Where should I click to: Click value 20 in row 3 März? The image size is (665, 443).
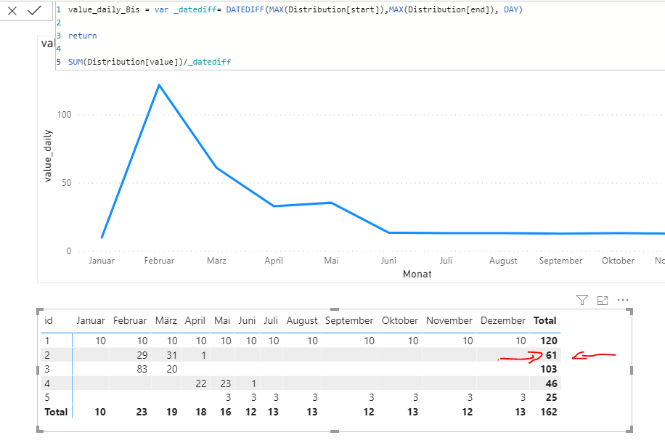pyautogui.click(x=172, y=369)
